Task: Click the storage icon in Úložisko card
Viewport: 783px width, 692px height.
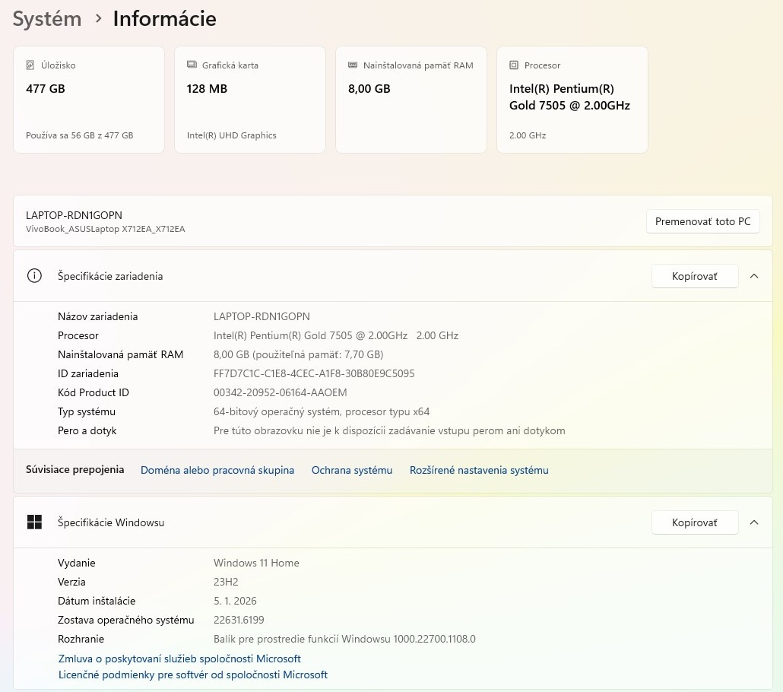Action: [x=30, y=65]
